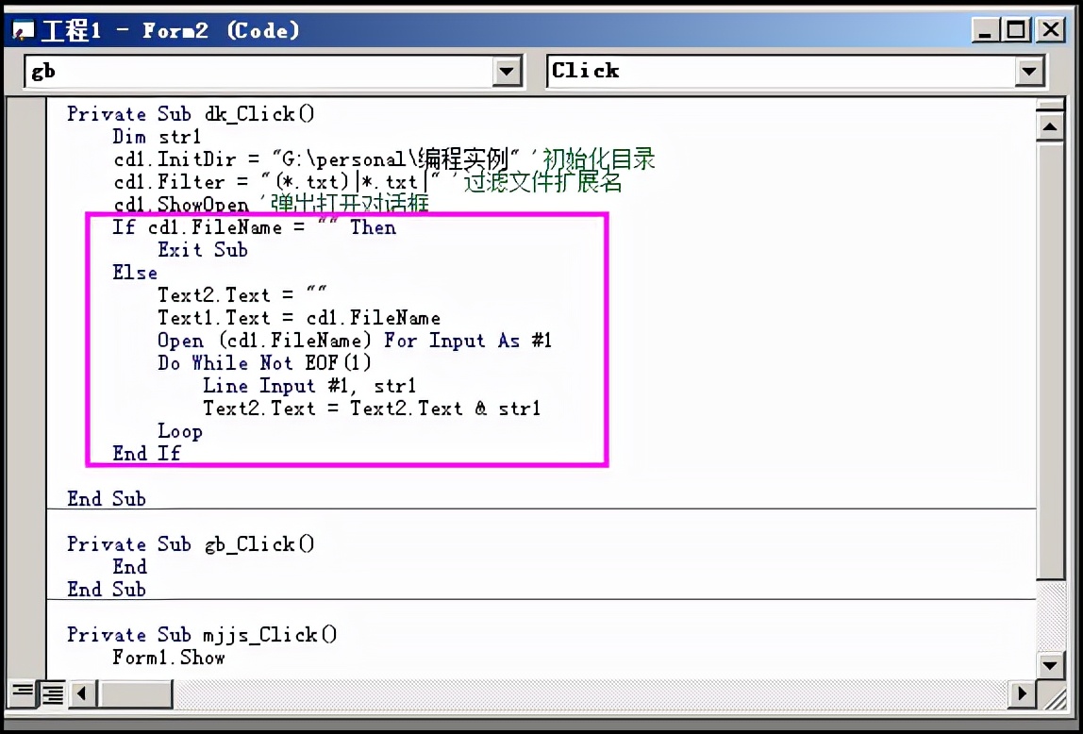The width and height of the screenshot is (1083, 734).
Task: Click 'End Sub' closing the dk_Click procedure
Action: coord(107,498)
